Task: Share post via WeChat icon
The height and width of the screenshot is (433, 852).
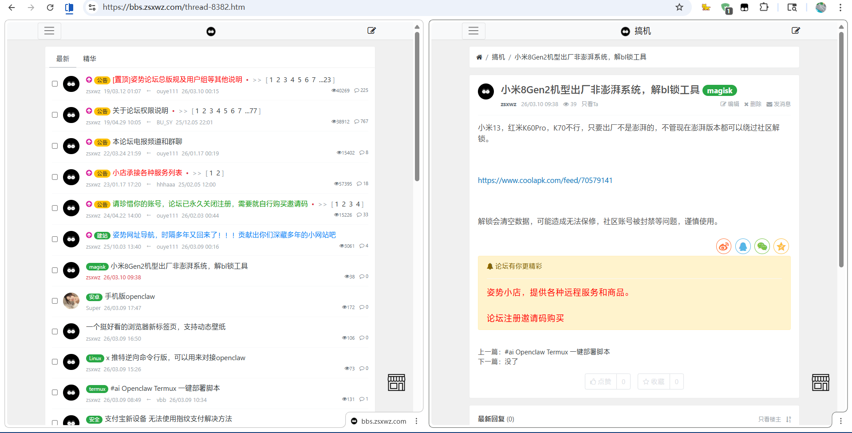Action: (x=762, y=246)
